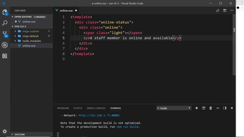Collapse the VUE-CLI-3 project section
Image resolution: width=244 pixels, height=137 pixels.
click(x=13, y=26)
